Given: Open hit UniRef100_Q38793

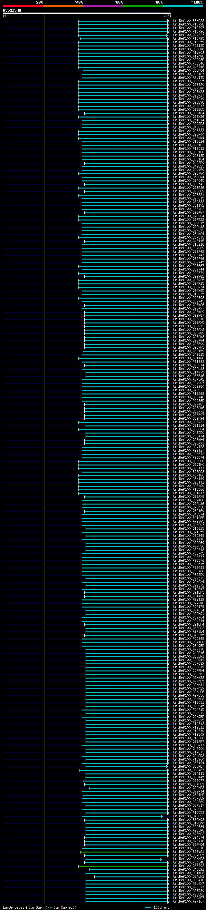Looking at the screenshot, I should tap(189, 866).
